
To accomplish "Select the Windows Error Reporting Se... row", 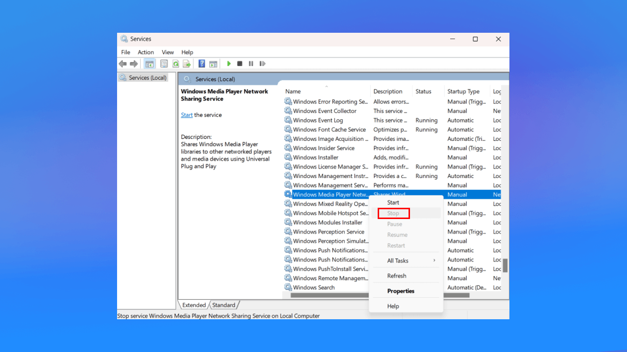I will pos(393,102).
